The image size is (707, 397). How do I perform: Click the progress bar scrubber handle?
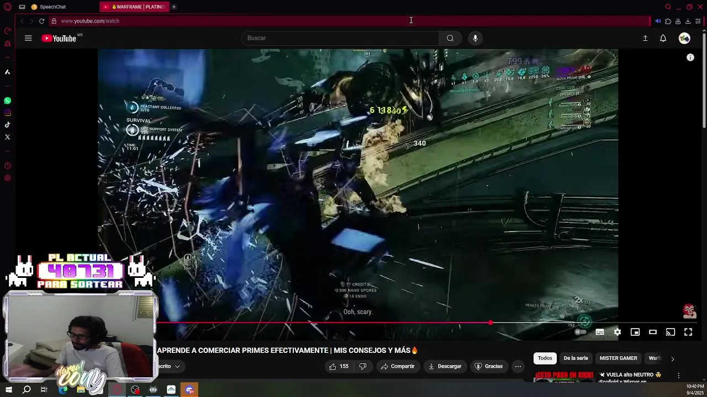[490, 323]
